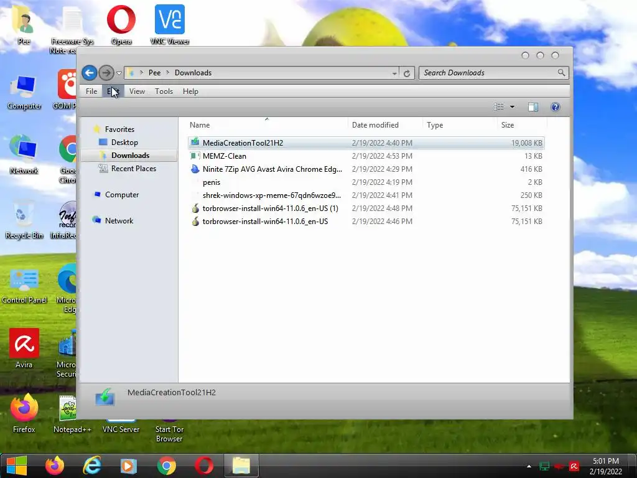637x478 pixels.
Task: Select the shrek-windows-xp-meme file
Action: [x=366, y=195]
